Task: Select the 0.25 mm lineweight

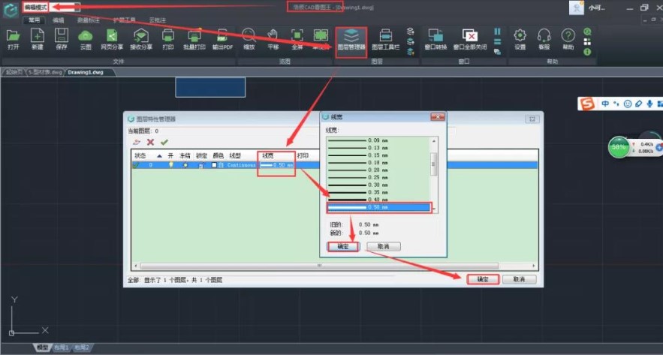Action: (x=378, y=177)
